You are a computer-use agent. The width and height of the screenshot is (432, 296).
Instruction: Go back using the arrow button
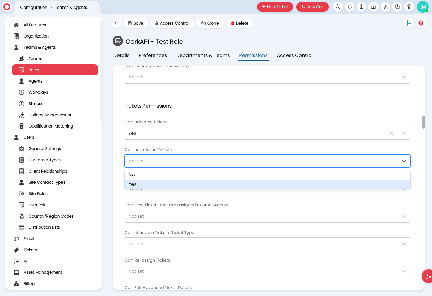(x=116, y=23)
